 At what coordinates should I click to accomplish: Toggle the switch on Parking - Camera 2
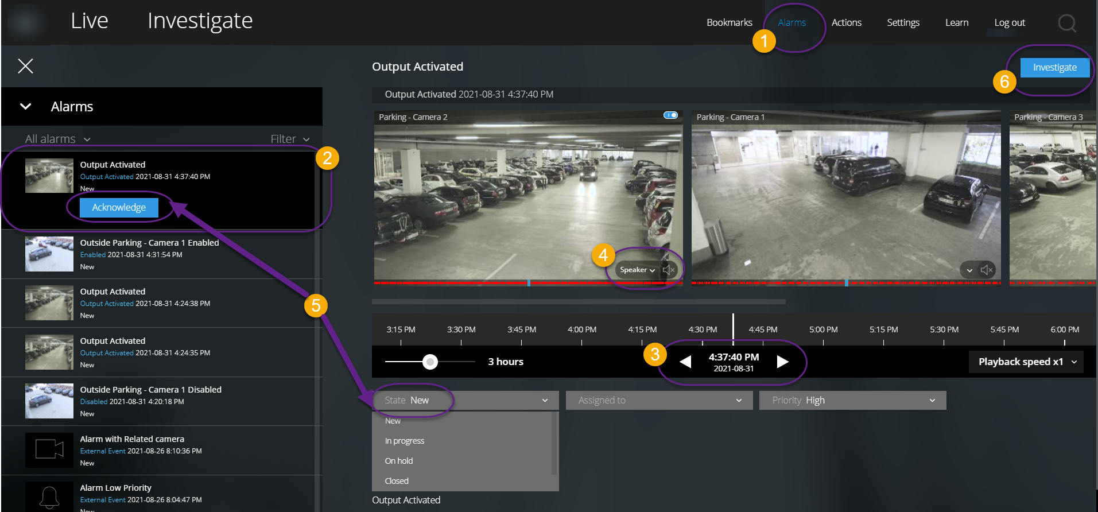(x=670, y=115)
